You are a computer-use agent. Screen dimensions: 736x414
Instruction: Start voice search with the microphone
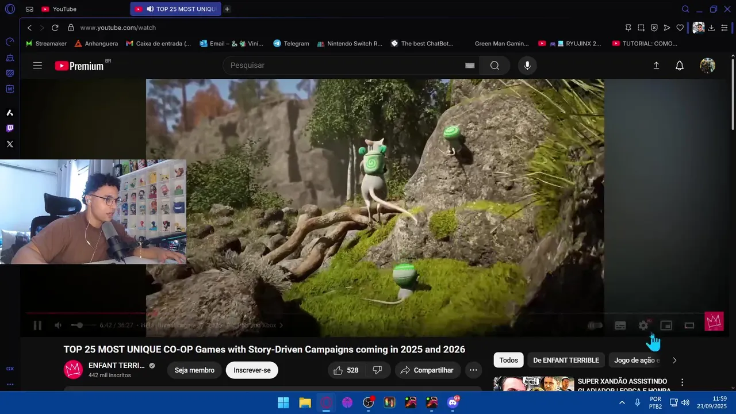click(x=527, y=66)
